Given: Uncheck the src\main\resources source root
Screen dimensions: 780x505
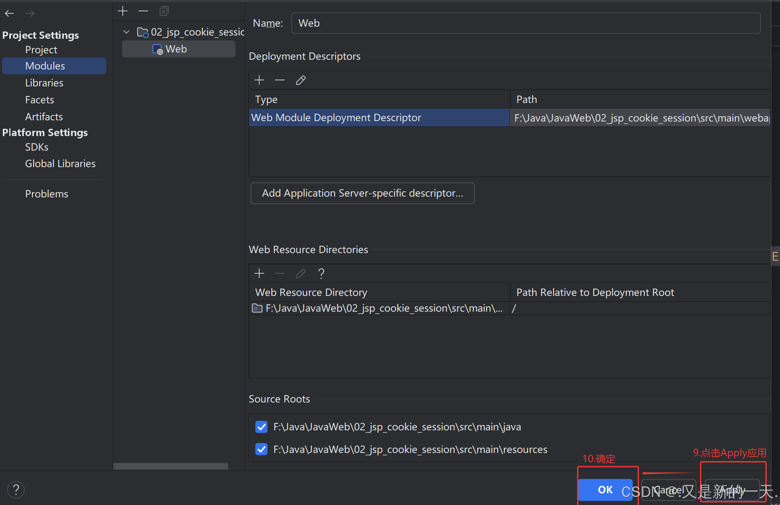Looking at the screenshot, I should pos(262,449).
